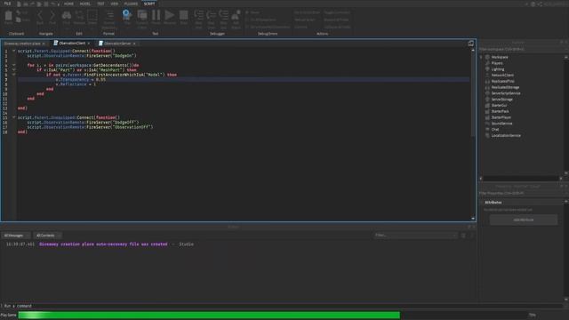Click the Current Client view icon
The height and width of the screenshot is (320, 569).
tap(142, 15)
